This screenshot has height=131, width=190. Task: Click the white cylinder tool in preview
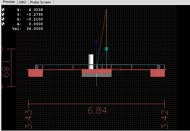pyautogui.click(x=91, y=62)
